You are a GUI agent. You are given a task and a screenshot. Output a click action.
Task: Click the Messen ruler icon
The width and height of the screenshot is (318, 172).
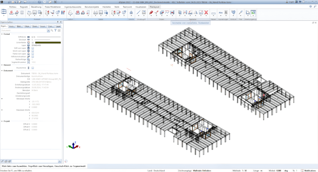tap(213, 13)
